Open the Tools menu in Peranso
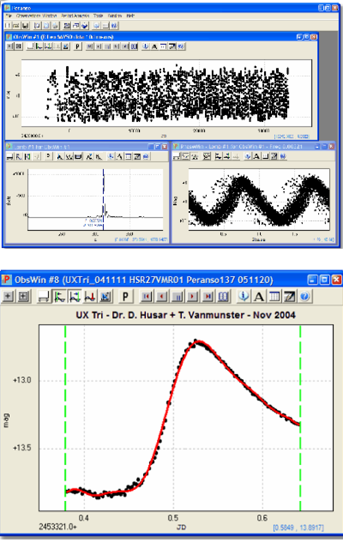343x549 pixels. 98,16
